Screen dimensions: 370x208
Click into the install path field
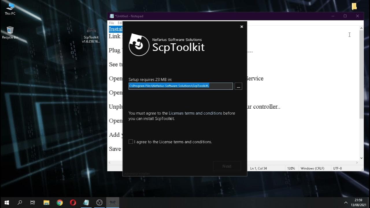pos(181,86)
